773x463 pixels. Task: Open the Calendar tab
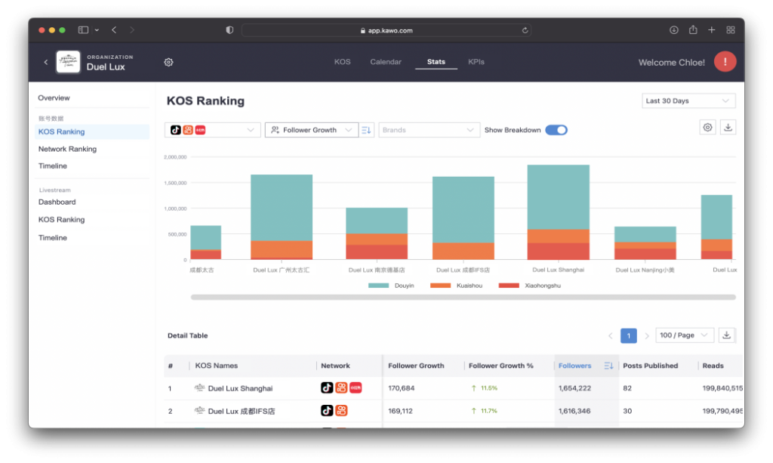[x=386, y=62]
